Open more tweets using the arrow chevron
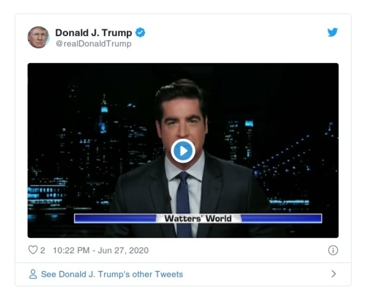 (x=333, y=274)
